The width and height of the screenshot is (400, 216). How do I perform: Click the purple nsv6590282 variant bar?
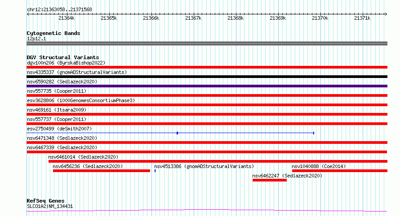pos(207,86)
